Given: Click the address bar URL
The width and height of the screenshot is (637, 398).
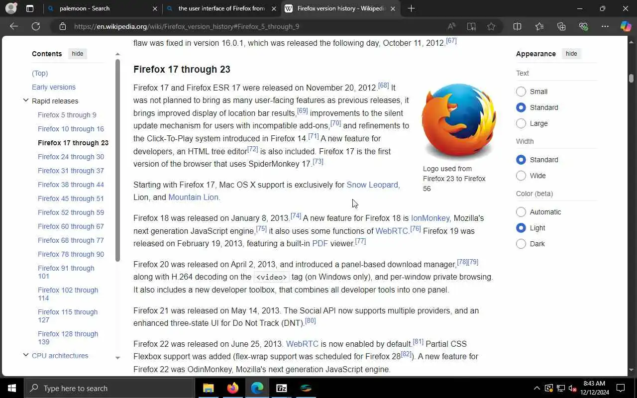Looking at the screenshot, I should pos(187,26).
